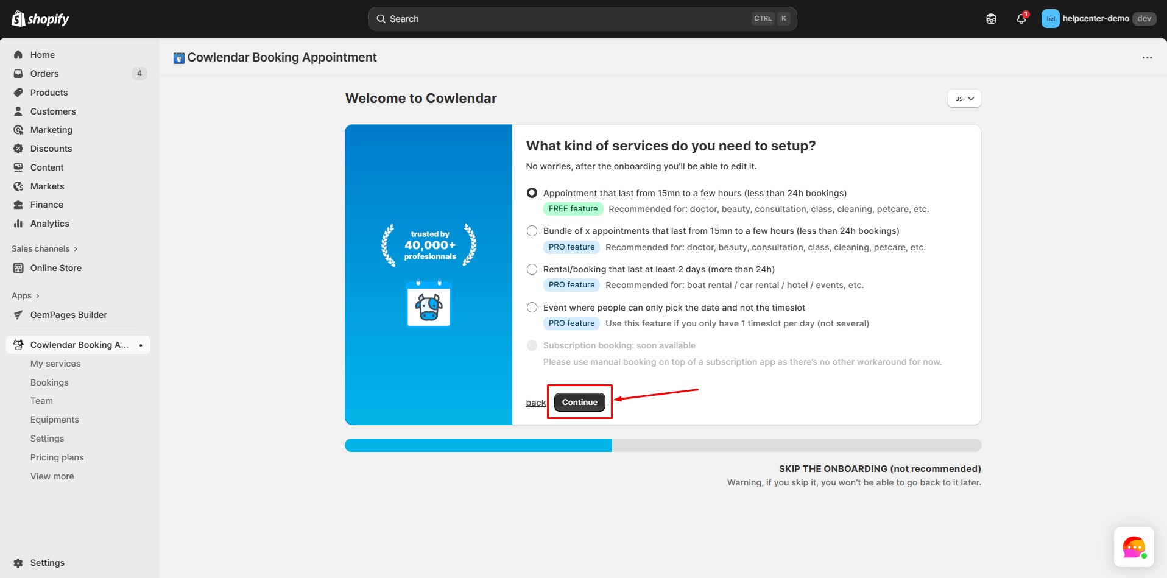Image resolution: width=1167 pixels, height=578 pixels.
Task: Go to Pricing plans in sidebar
Action: 57,457
